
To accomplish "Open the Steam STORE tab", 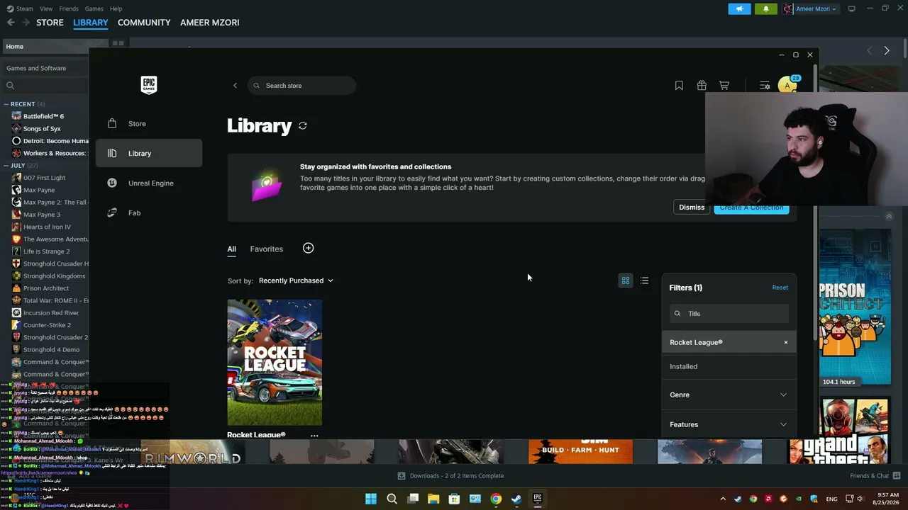I will coord(50,23).
